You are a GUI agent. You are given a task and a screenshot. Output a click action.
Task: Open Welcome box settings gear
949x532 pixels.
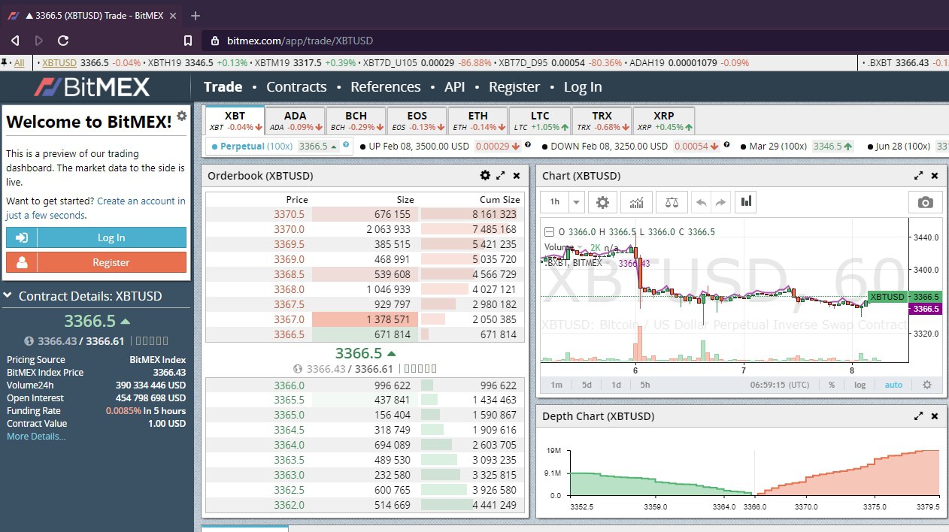coord(181,116)
